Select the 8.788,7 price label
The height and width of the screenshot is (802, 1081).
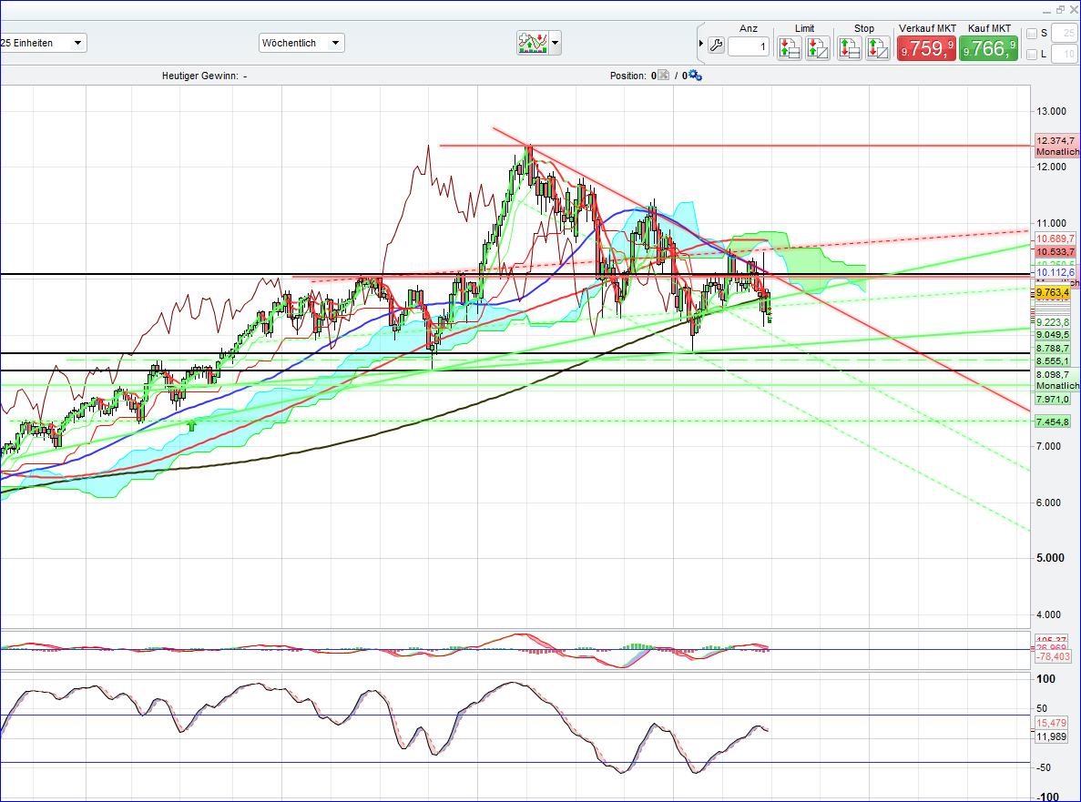coord(1053,348)
